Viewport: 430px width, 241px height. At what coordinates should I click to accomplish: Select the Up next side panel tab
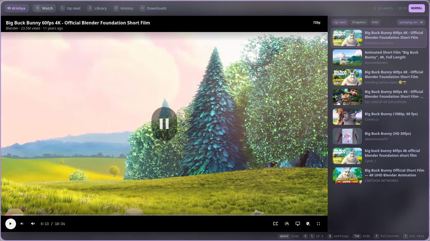click(x=340, y=22)
